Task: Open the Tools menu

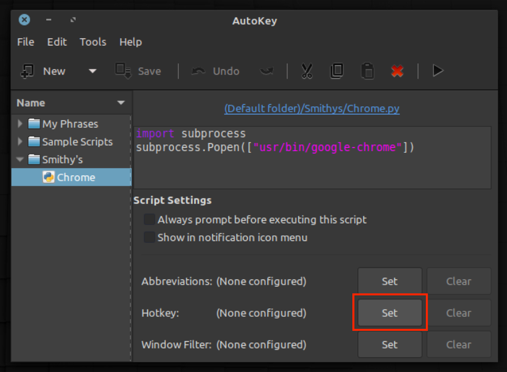Action: (93, 42)
